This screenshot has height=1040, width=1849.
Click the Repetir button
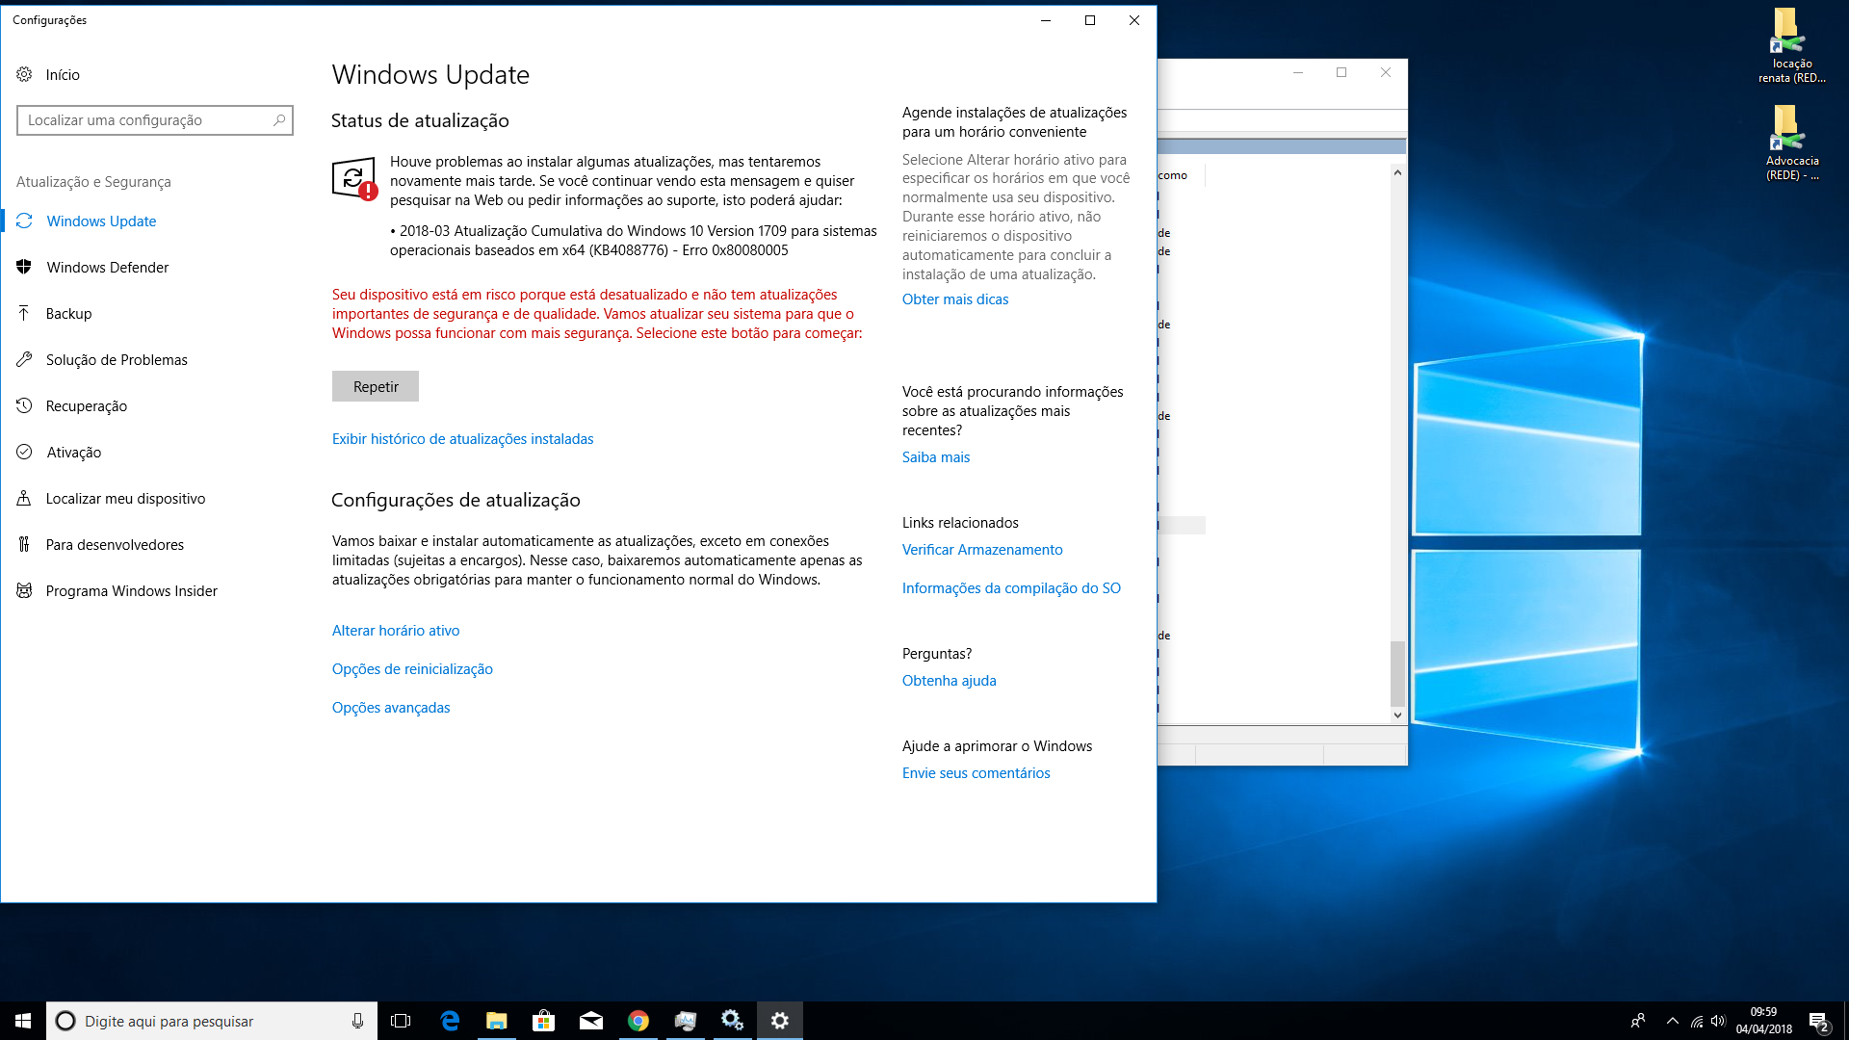coord(376,386)
